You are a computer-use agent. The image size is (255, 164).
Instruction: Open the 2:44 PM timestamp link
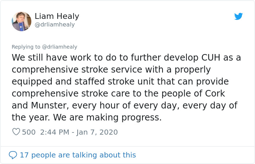pyautogui.click(x=55, y=132)
